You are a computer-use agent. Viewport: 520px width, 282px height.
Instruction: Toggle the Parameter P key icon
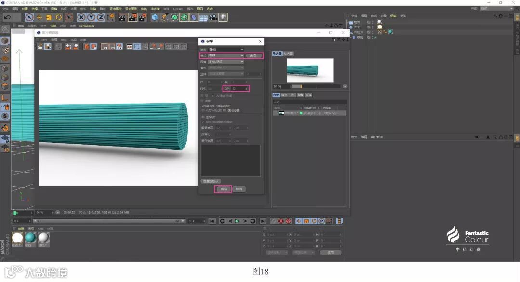[x=321, y=221]
